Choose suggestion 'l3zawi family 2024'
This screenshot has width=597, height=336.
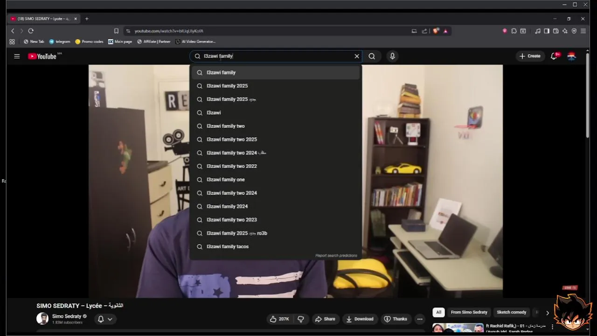[x=276, y=206]
